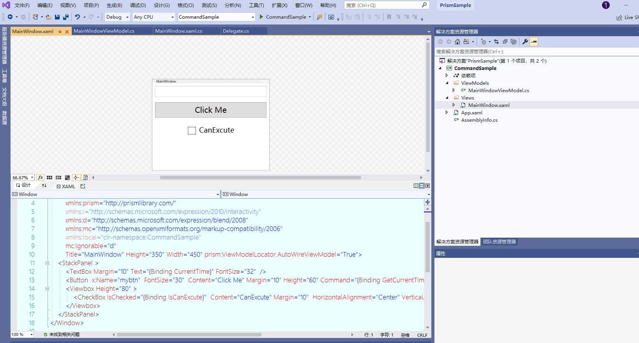Toggle the show snap grid button
Viewport: 639px width, 343px height.
tap(49, 177)
